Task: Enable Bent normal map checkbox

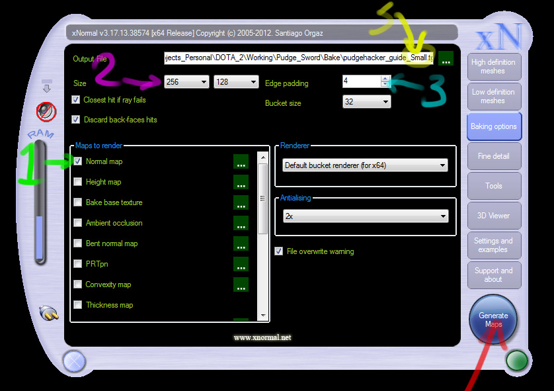Action: [78, 243]
